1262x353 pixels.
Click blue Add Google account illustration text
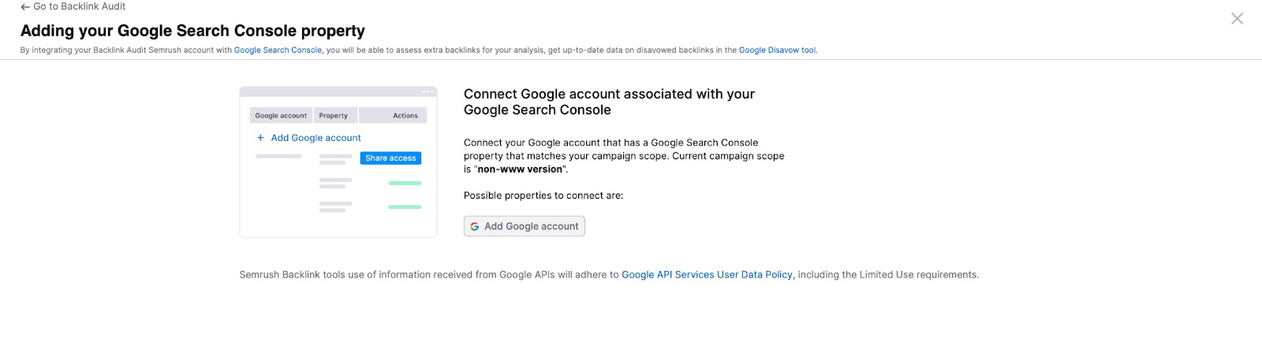click(315, 138)
